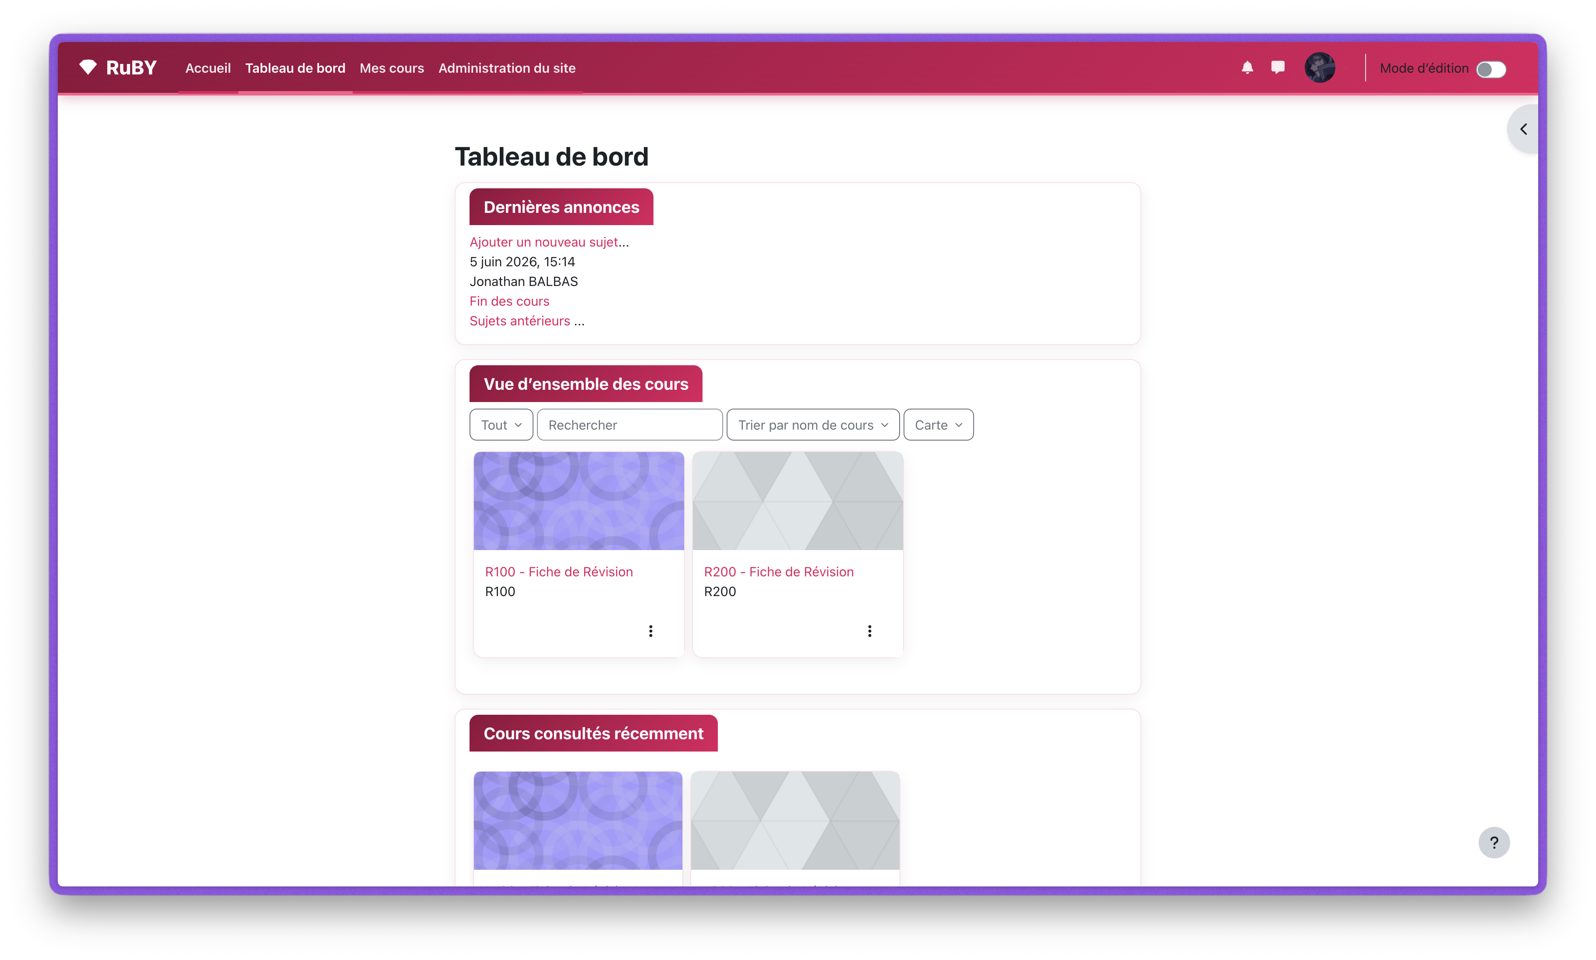
Task: Click the grey R200 course image in overview
Action: [798, 501]
